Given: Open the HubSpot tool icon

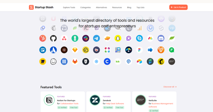Looking at the screenshot, I should click(x=43, y=38).
